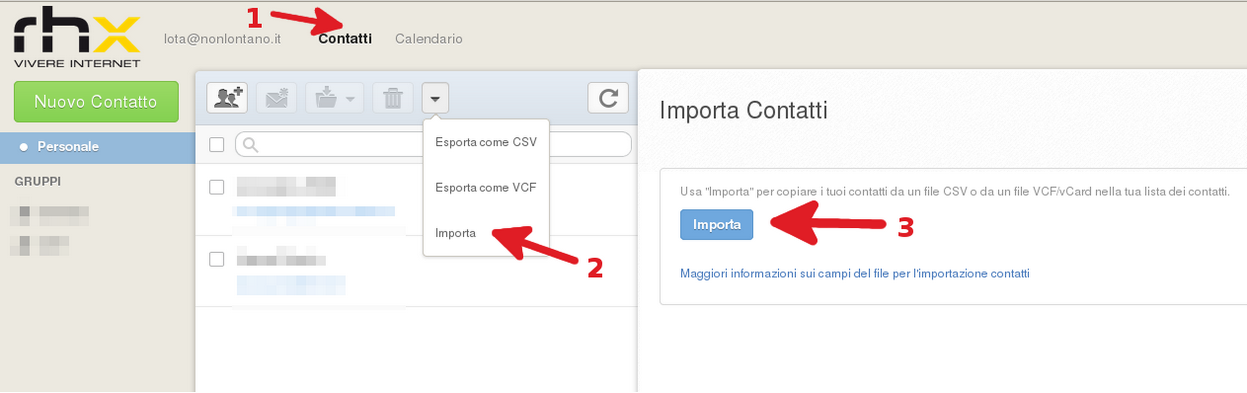Click the move to folder icon
This screenshot has height=393, width=1247.
(326, 98)
